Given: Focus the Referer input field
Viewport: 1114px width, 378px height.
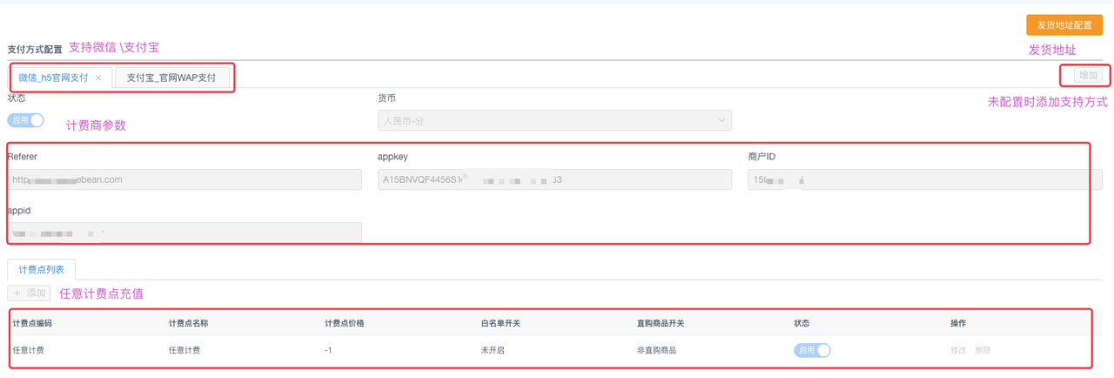Looking at the screenshot, I should [x=185, y=179].
